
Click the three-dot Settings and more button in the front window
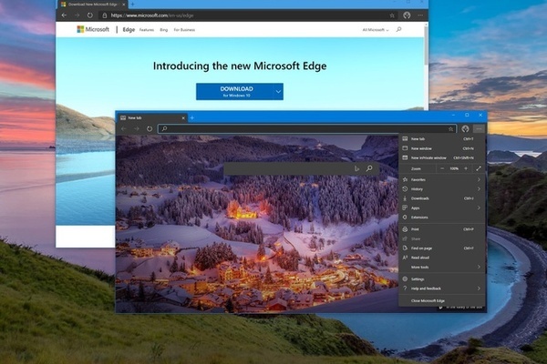click(x=479, y=129)
